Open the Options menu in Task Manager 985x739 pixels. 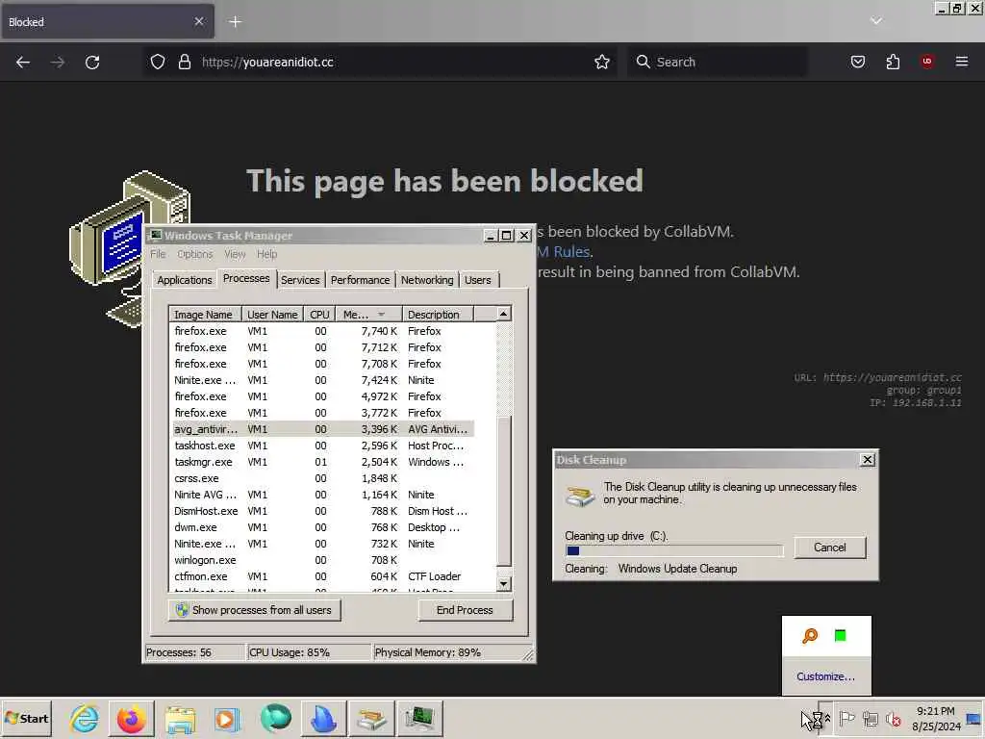194,254
